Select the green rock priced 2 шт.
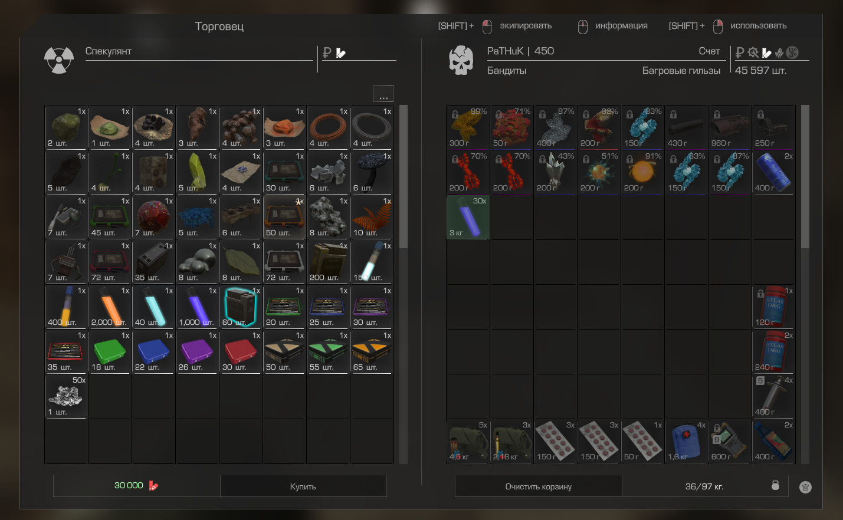Viewport: 843px width, 520px height. tap(66, 127)
